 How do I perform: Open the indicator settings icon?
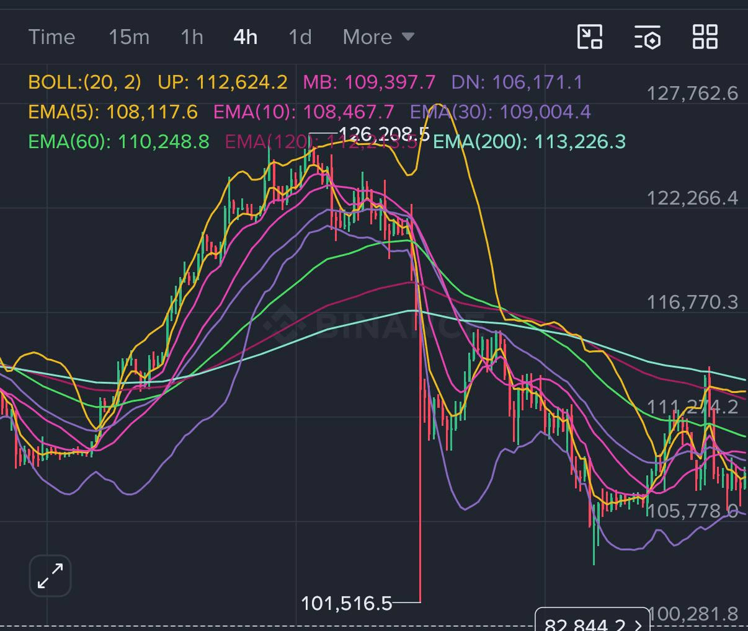(x=648, y=37)
